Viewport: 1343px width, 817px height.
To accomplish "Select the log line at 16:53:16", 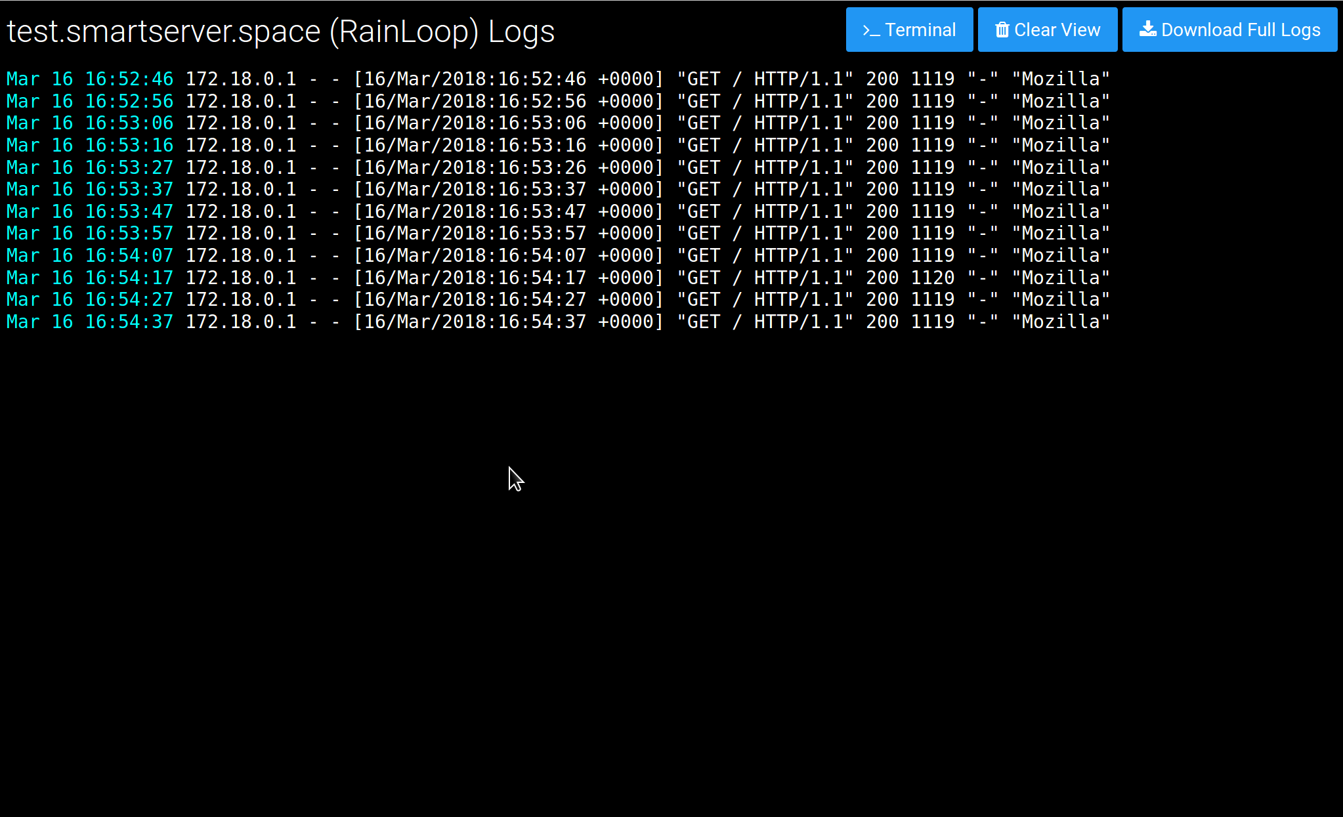I will click(x=557, y=146).
